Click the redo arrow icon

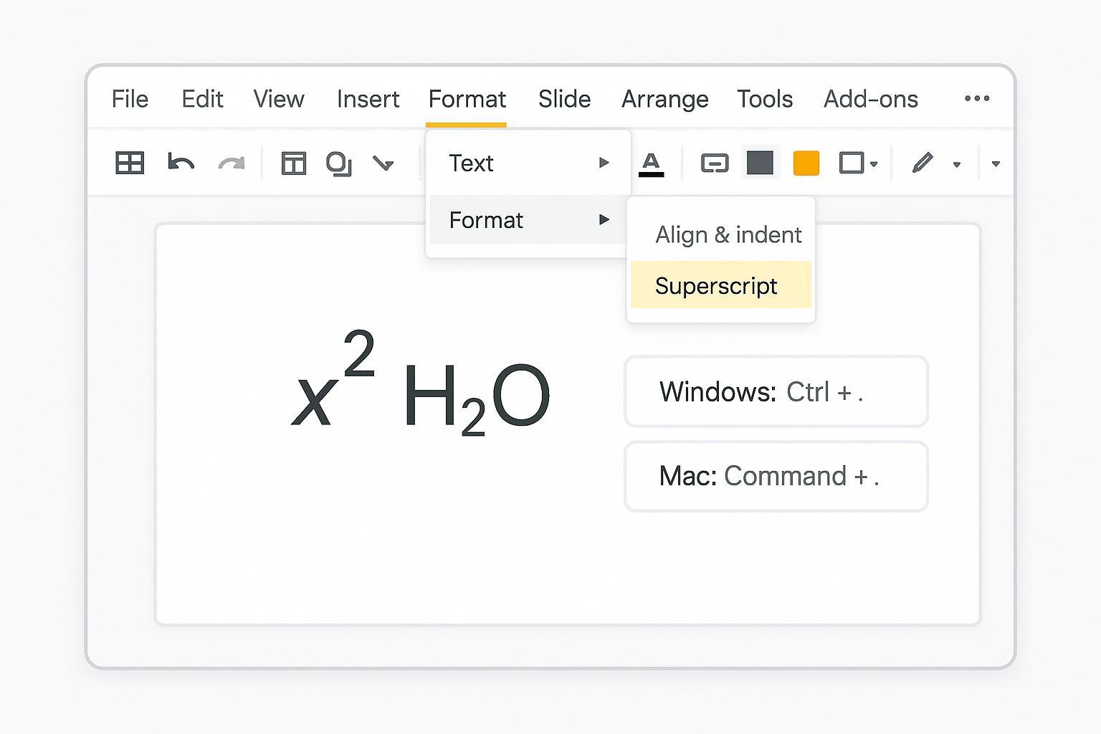[231, 164]
